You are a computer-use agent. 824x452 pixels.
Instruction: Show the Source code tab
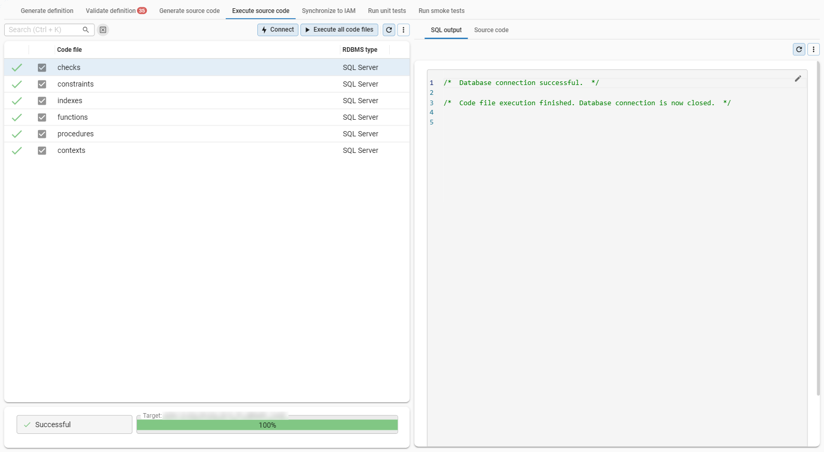(491, 30)
